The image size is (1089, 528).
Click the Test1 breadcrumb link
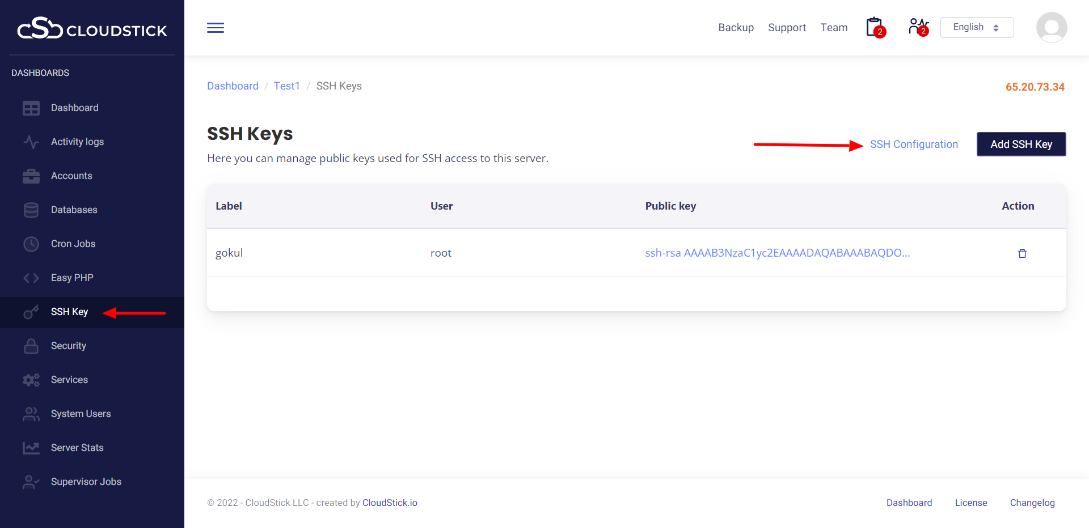286,86
